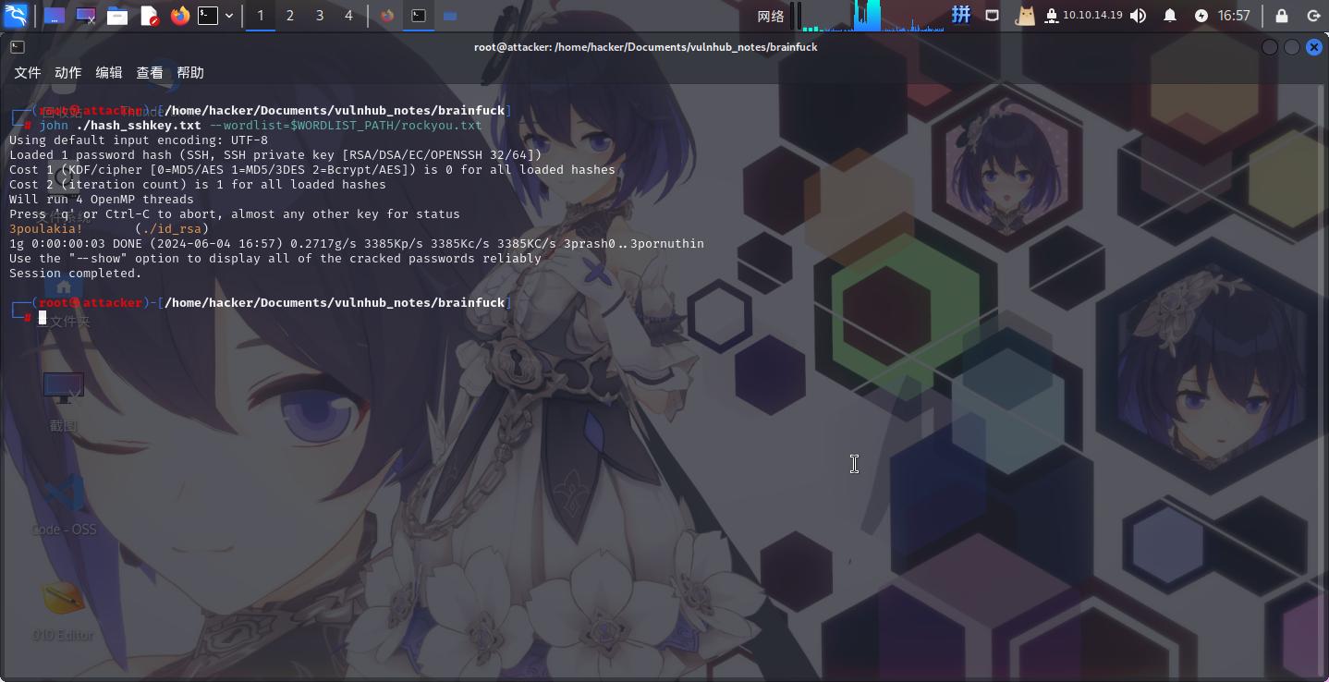Click the cracked password 3poulakia! text

point(46,228)
